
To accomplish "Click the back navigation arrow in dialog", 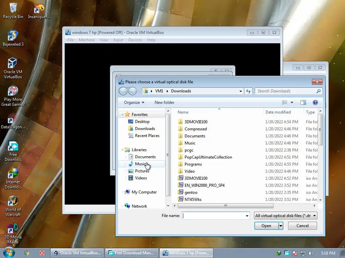I will point(123,91).
